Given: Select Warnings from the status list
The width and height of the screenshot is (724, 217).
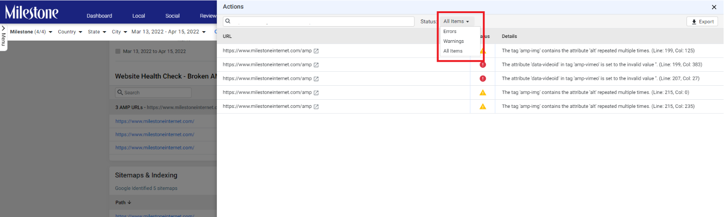Looking at the screenshot, I should pos(453,41).
